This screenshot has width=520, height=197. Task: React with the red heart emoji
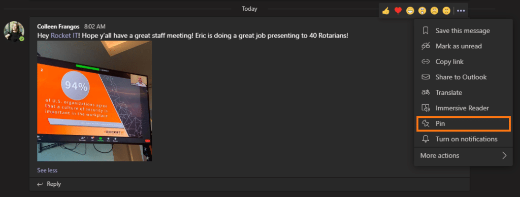(398, 11)
